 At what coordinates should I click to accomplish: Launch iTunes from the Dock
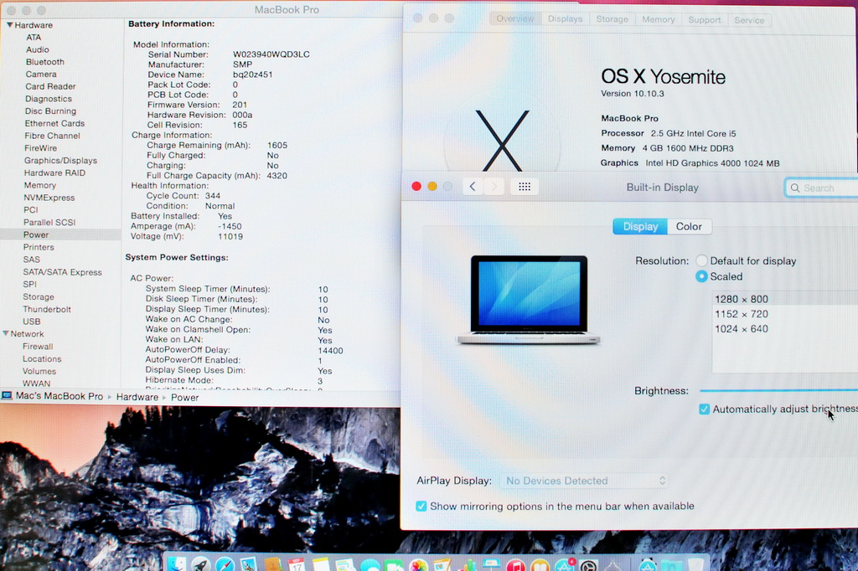coord(515,564)
